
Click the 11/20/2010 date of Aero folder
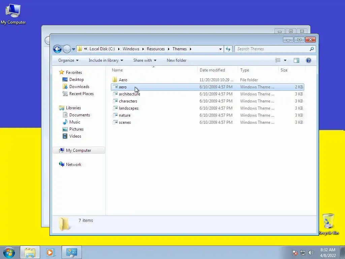click(x=216, y=80)
